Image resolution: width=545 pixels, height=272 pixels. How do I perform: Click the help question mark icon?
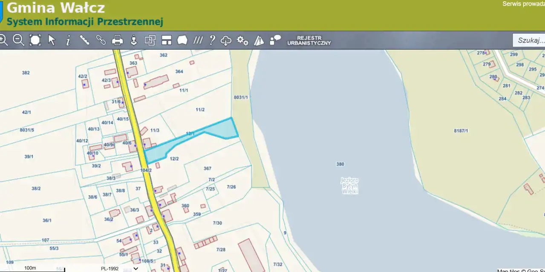(x=212, y=40)
